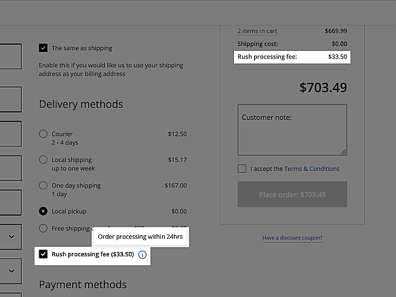Pick the Free shipping radio option

pos(43,229)
